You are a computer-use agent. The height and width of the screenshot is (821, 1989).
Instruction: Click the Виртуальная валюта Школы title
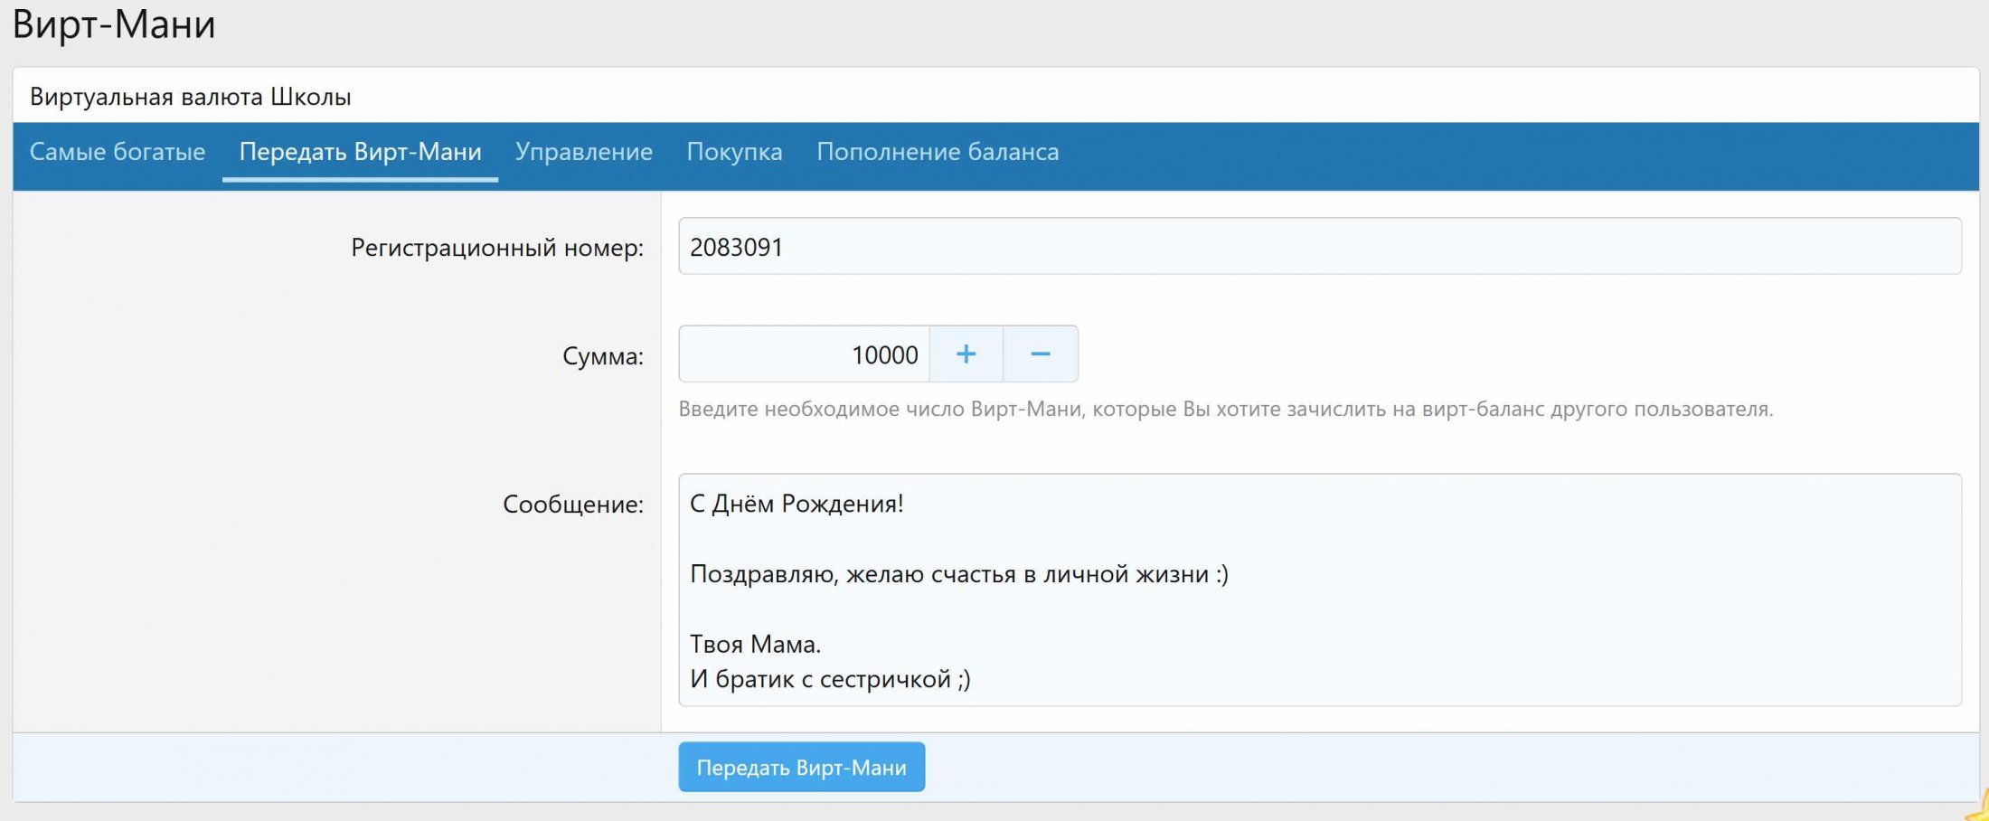191,97
